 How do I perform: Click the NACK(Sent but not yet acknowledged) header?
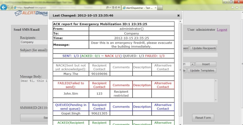[71, 67]
